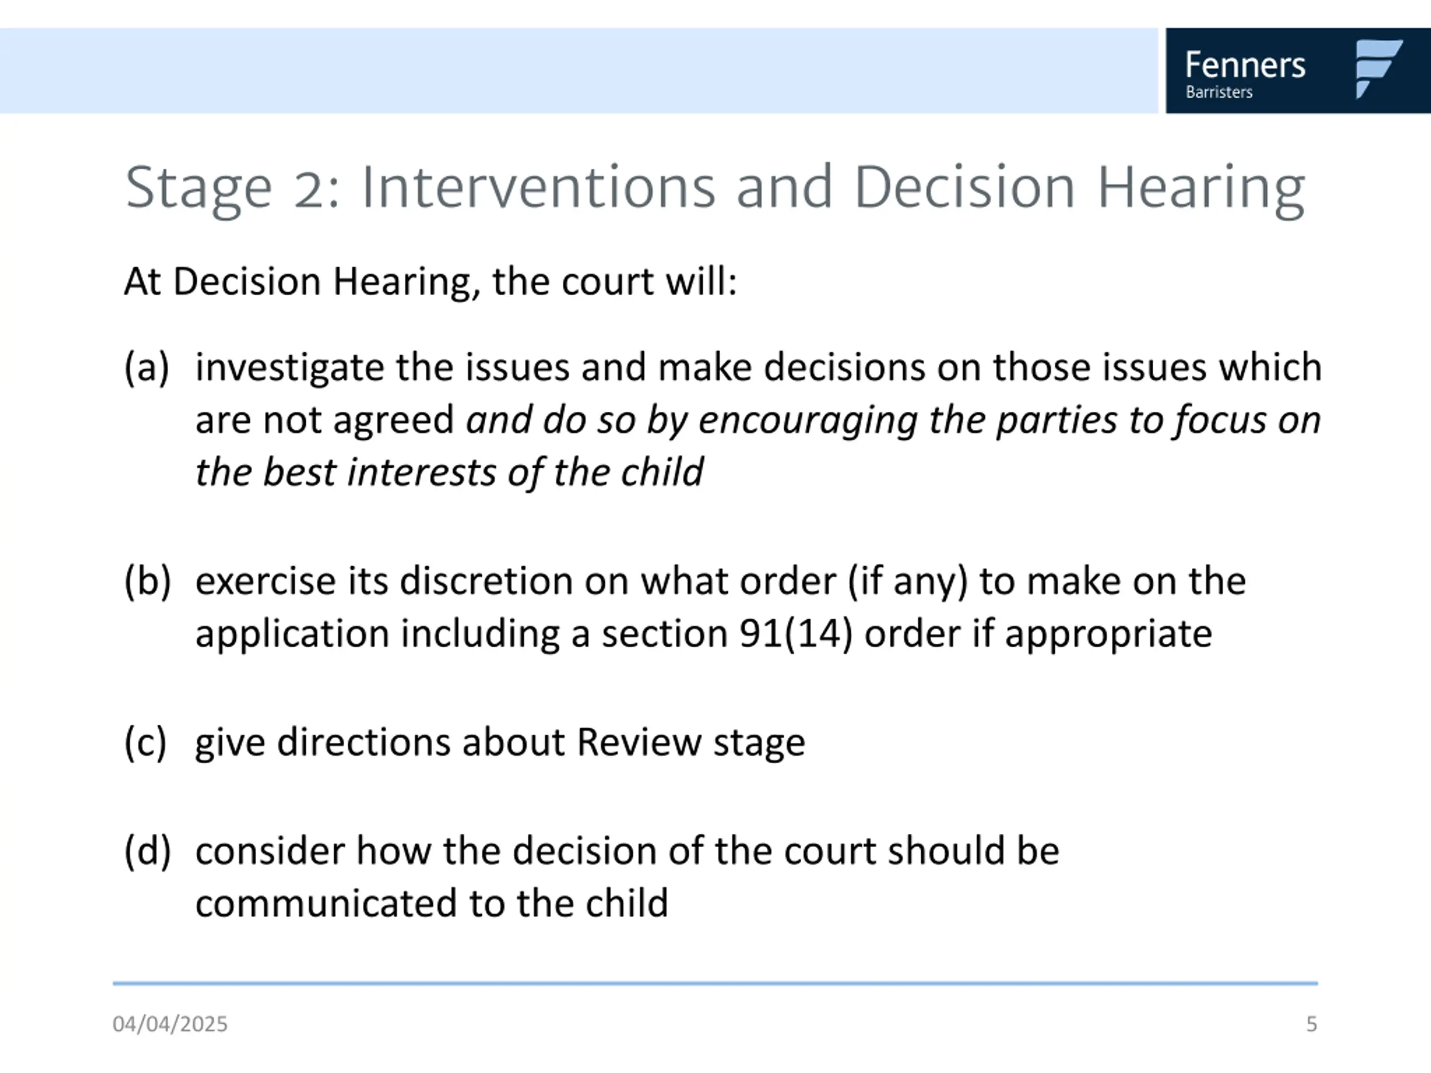
Task: Click the blue footer divider line
Action: click(x=715, y=983)
